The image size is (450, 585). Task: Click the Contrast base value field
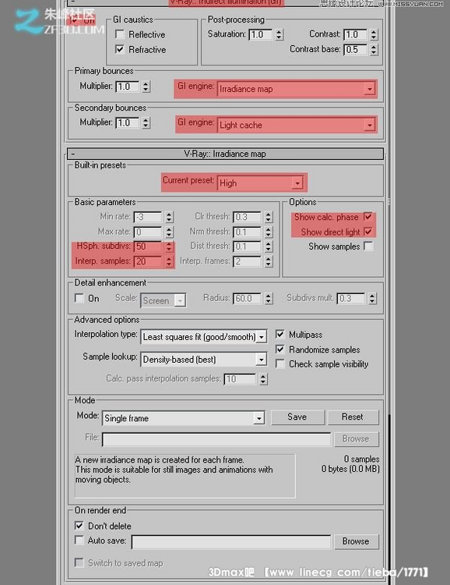coord(355,49)
